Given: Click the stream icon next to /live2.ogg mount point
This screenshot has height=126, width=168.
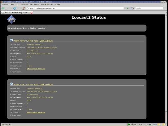Looking at the screenshot, I should (11, 84).
